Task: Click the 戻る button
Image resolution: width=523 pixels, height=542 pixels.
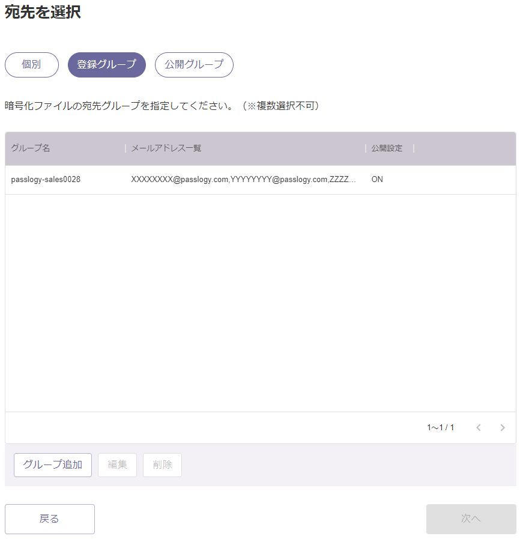Action: [x=50, y=519]
